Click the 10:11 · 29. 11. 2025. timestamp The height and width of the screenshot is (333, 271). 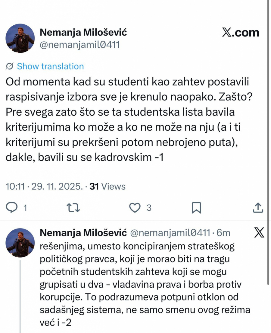tap(44, 187)
